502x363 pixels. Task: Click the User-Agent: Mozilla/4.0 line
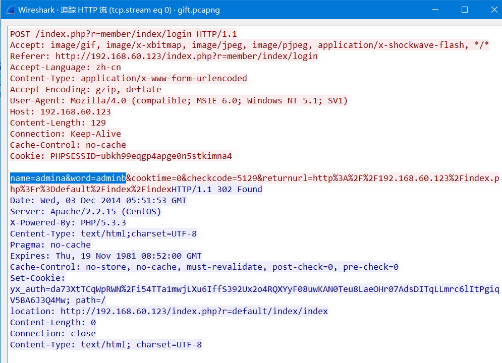[179, 101]
